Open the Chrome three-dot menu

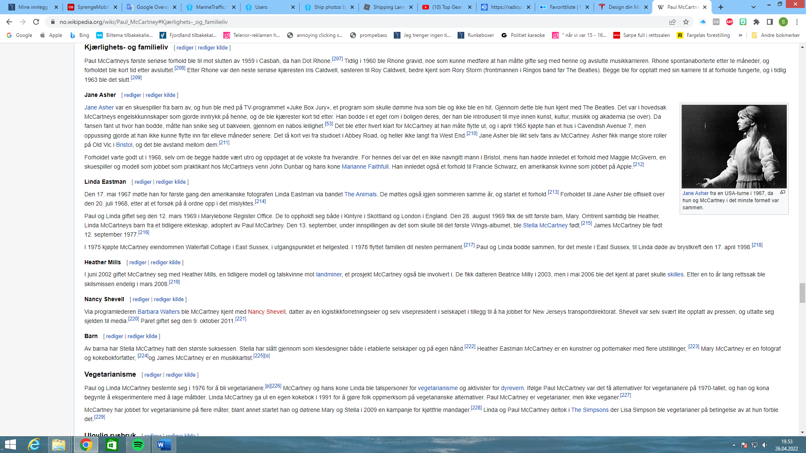coord(797,22)
